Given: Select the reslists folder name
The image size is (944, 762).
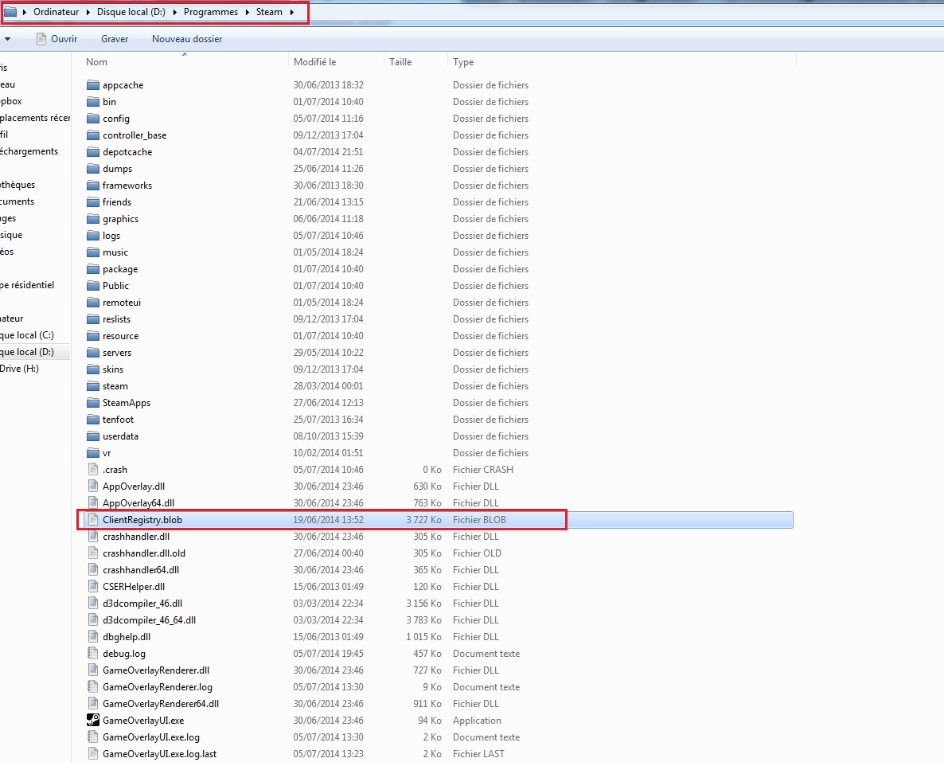Looking at the screenshot, I should pyautogui.click(x=116, y=319).
